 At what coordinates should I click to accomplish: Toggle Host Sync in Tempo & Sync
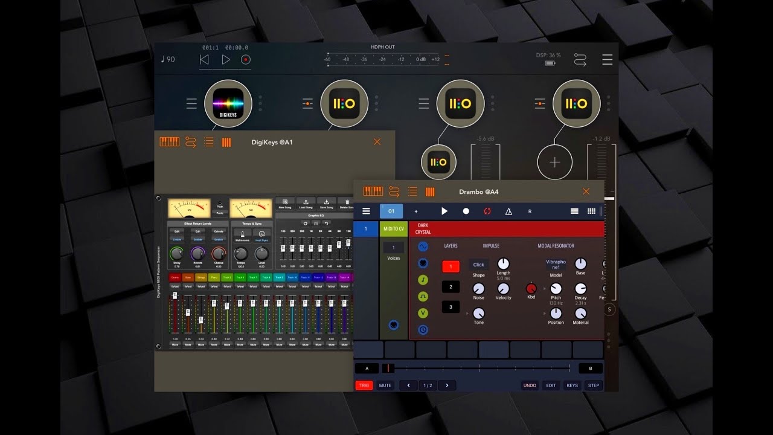[x=261, y=236]
